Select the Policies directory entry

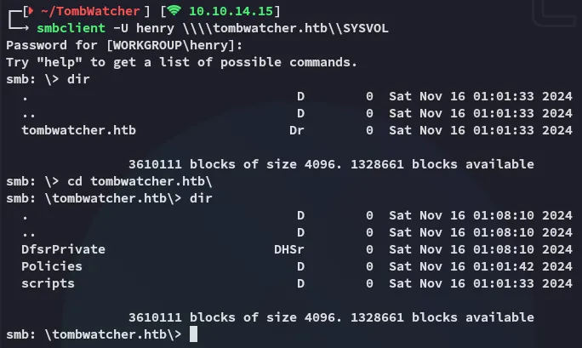[54, 266]
